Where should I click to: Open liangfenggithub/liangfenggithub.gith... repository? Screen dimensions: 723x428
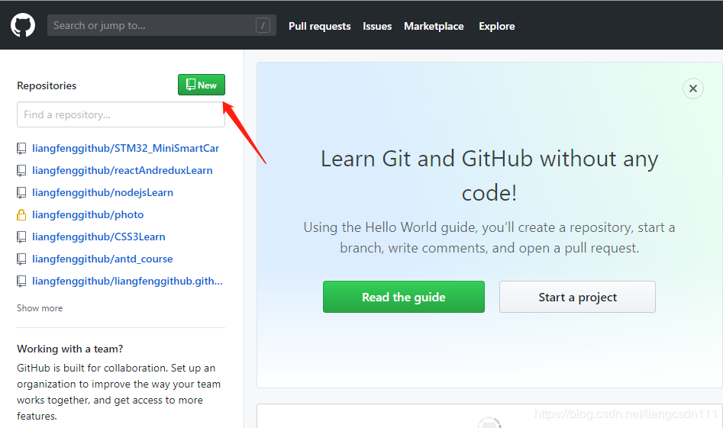(x=127, y=281)
